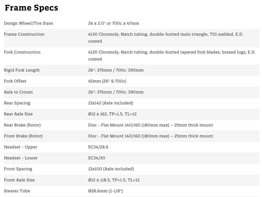Click the Rigid Fork Length label
This screenshot has width=262, height=197.
[x=22, y=70]
